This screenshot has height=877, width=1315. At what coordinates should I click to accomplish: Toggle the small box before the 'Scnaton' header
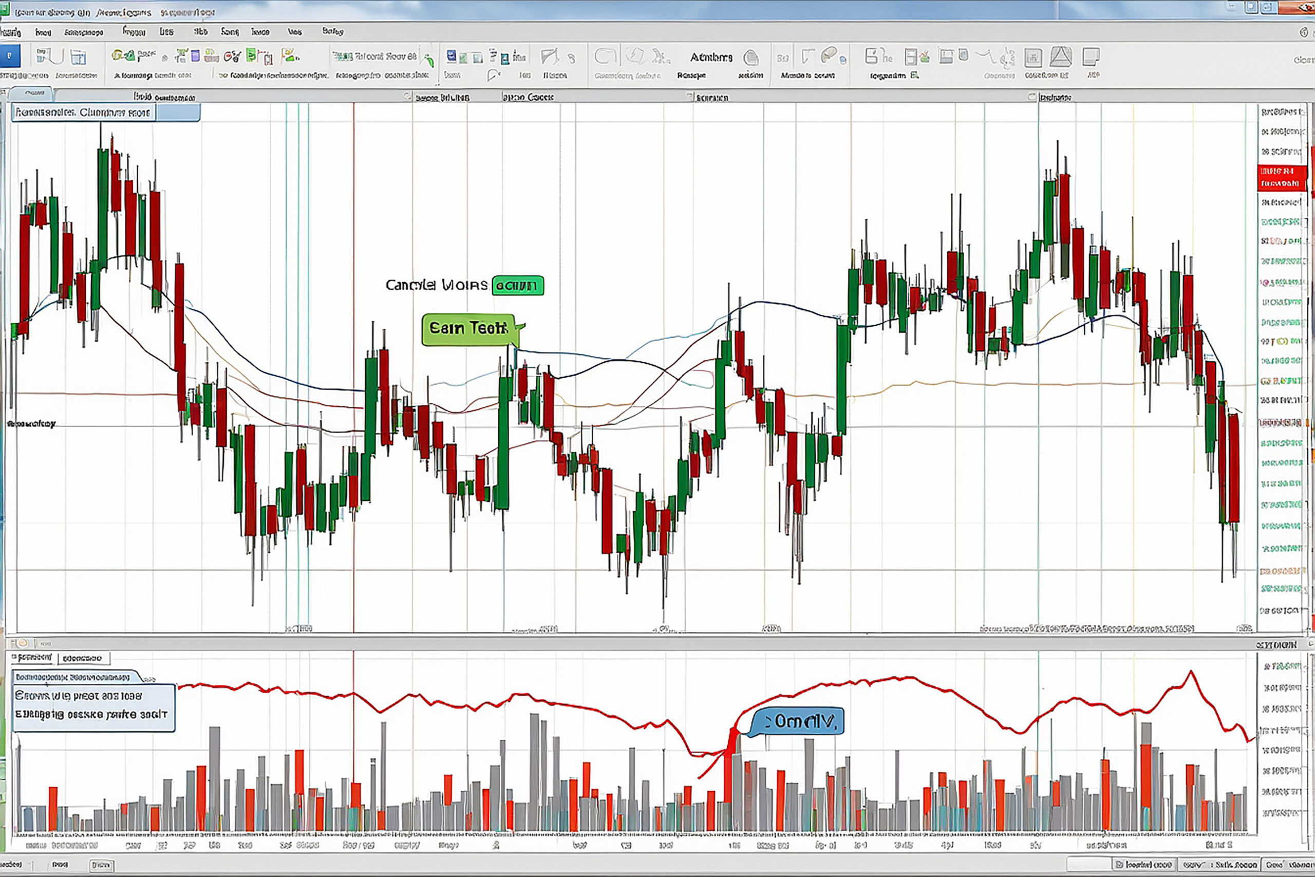pyautogui.click(x=689, y=97)
